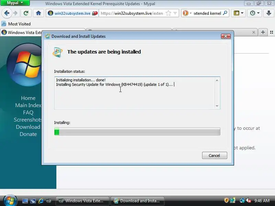Click the muted volume speaker tray icon
The height and width of the screenshot is (206, 275).
[248, 201]
